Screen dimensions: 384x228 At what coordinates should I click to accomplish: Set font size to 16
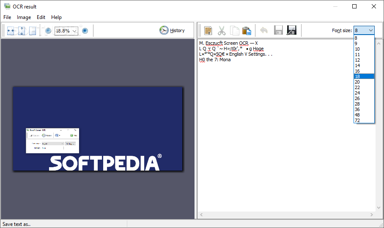[x=364, y=71]
